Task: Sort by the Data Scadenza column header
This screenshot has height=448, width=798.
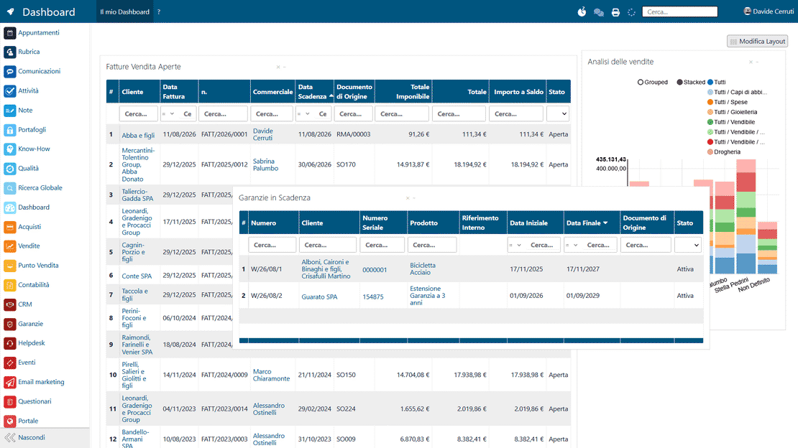Action: pos(314,91)
